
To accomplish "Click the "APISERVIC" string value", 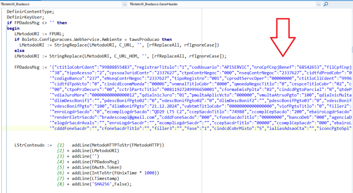I will 236,67.
